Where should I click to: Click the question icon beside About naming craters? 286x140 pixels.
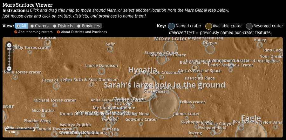[16, 32]
